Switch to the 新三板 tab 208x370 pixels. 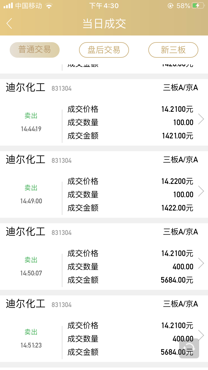(x=173, y=50)
